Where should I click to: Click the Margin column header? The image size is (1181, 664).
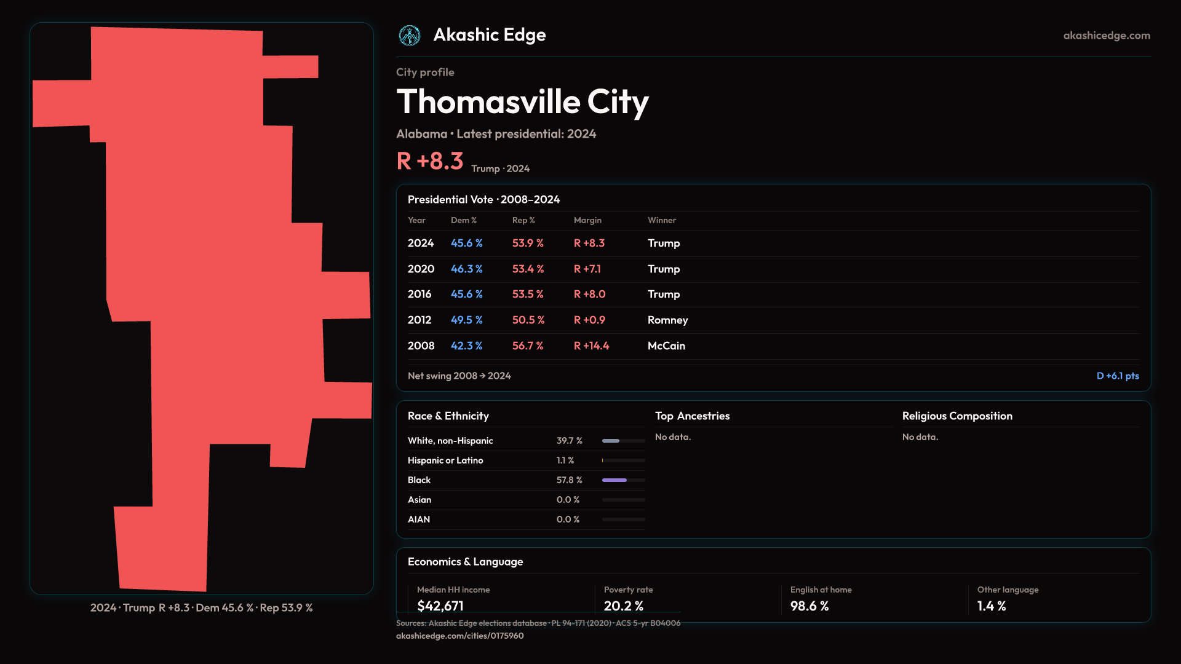pos(587,220)
